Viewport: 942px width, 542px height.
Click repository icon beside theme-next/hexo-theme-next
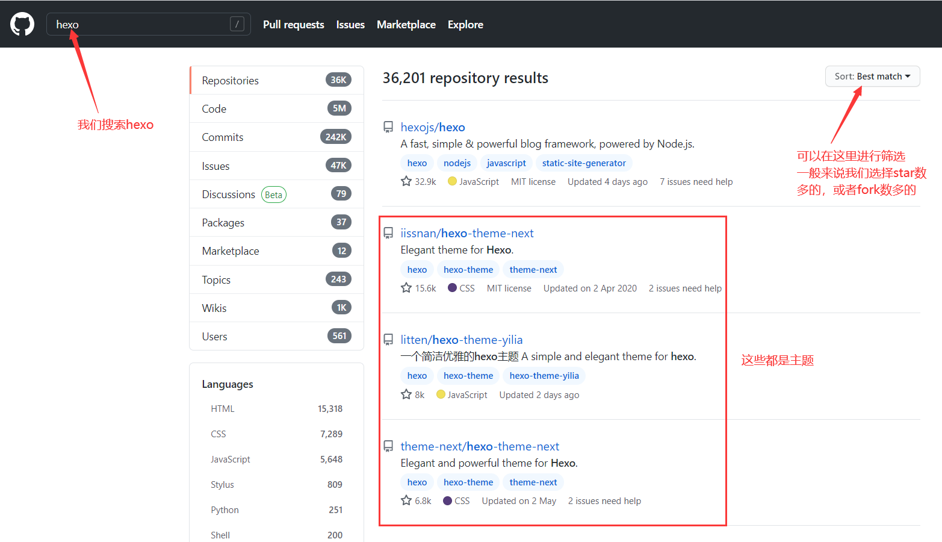click(389, 446)
